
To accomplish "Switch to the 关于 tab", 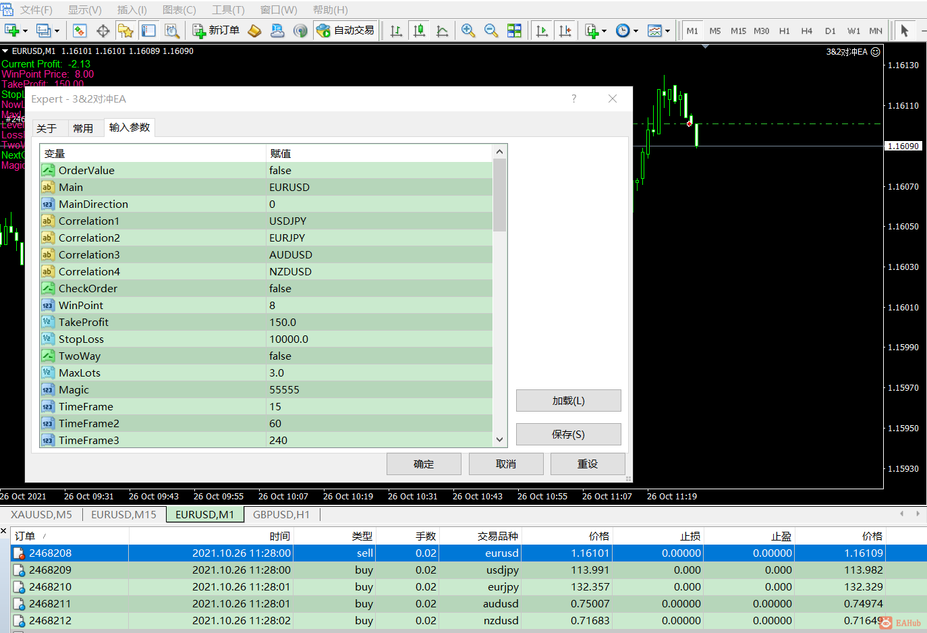I will (47, 128).
